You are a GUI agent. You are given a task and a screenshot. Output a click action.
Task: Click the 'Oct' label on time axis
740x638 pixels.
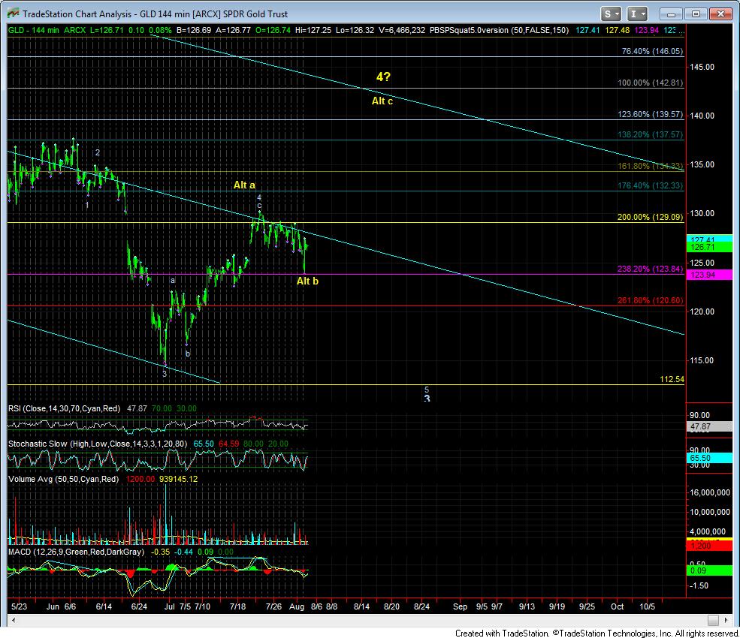618,606
